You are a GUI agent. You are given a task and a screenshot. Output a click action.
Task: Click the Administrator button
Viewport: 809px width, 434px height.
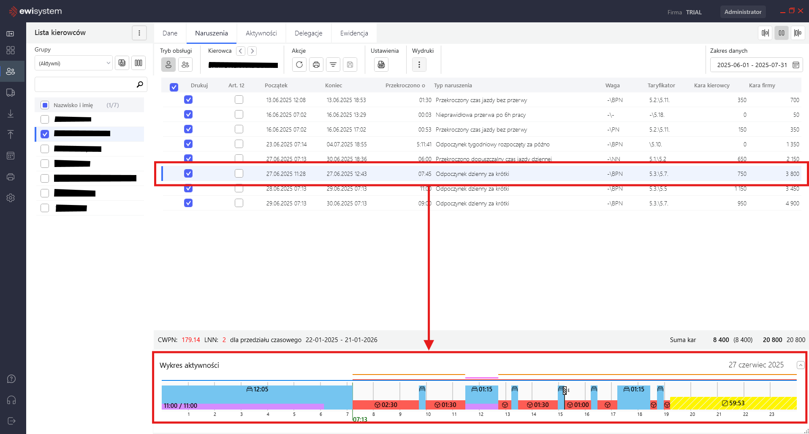743,12
